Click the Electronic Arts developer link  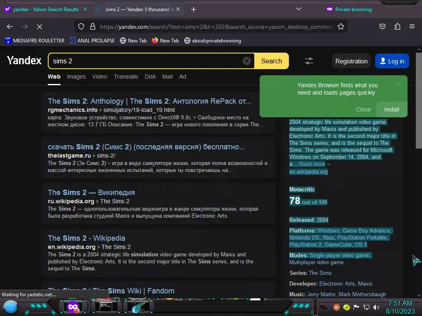point(337,284)
